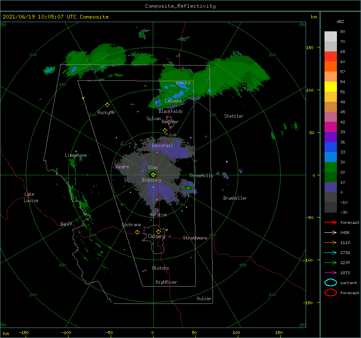
Task: Click the blue 33 dBZ color swatch
Action: [x=331, y=147]
